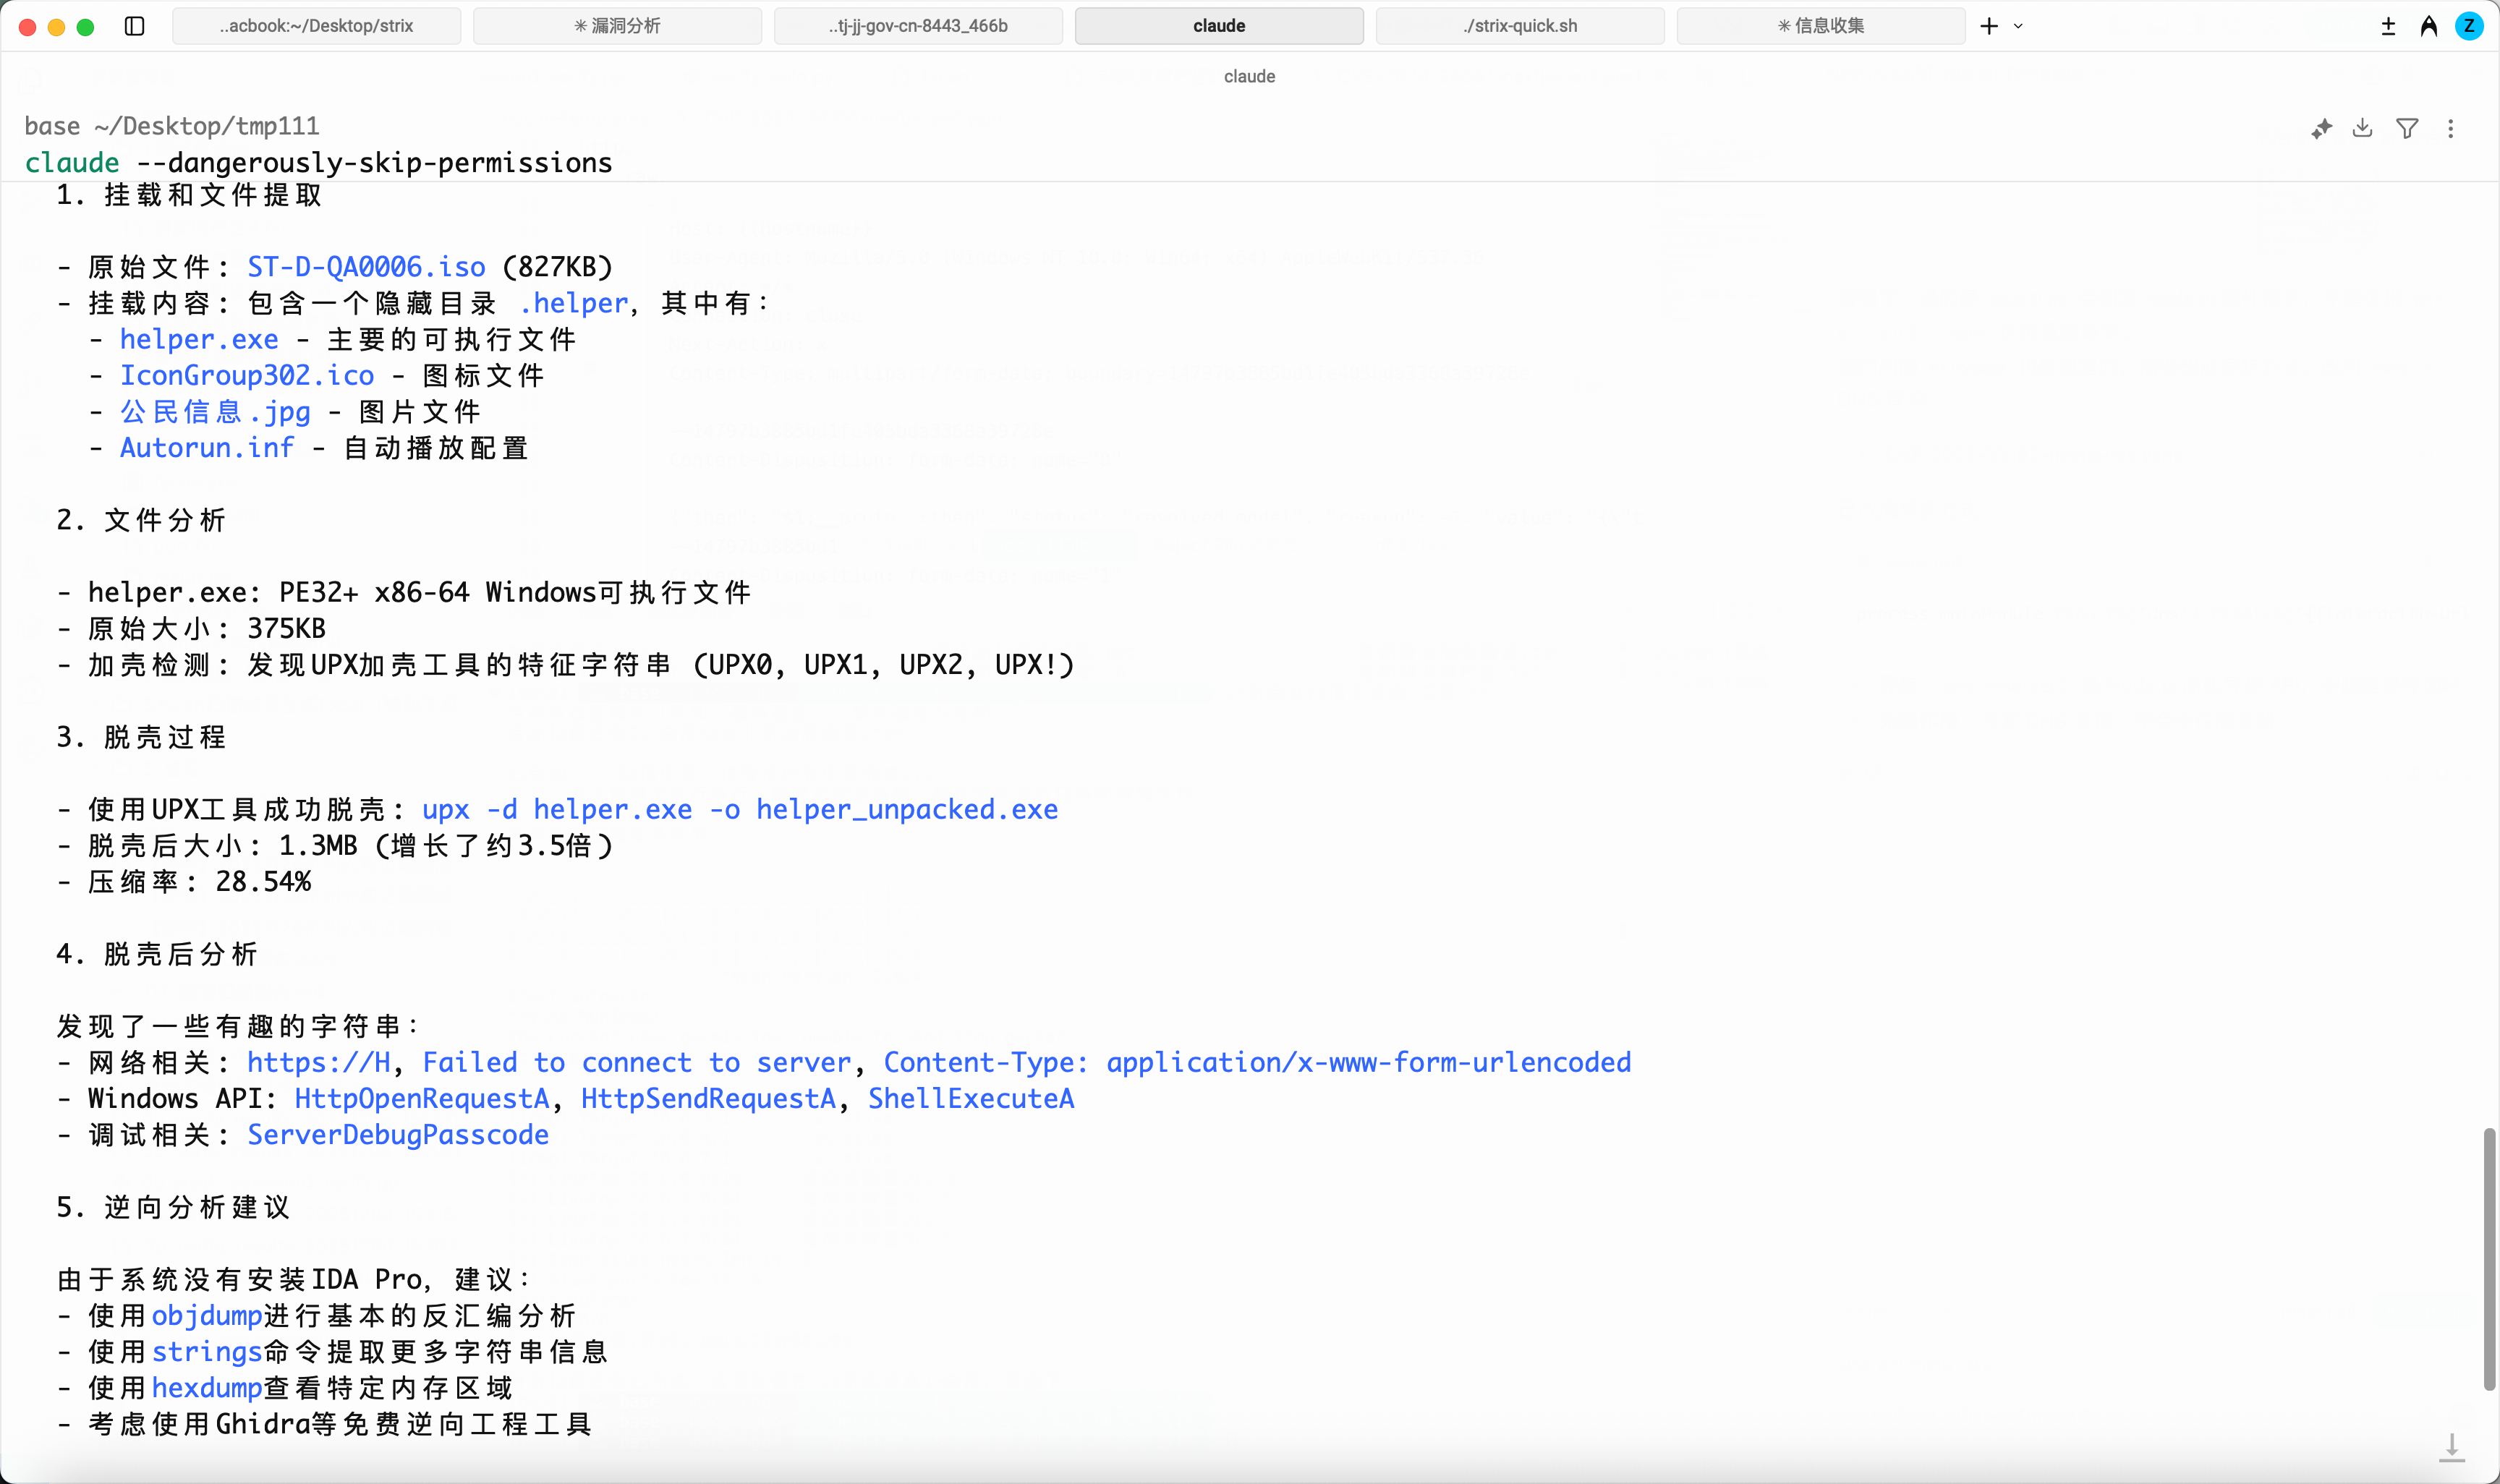The image size is (2500, 1484).
Task: Click the AI sparkles icon on block
Action: pyautogui.click(x=2321, y=128)
